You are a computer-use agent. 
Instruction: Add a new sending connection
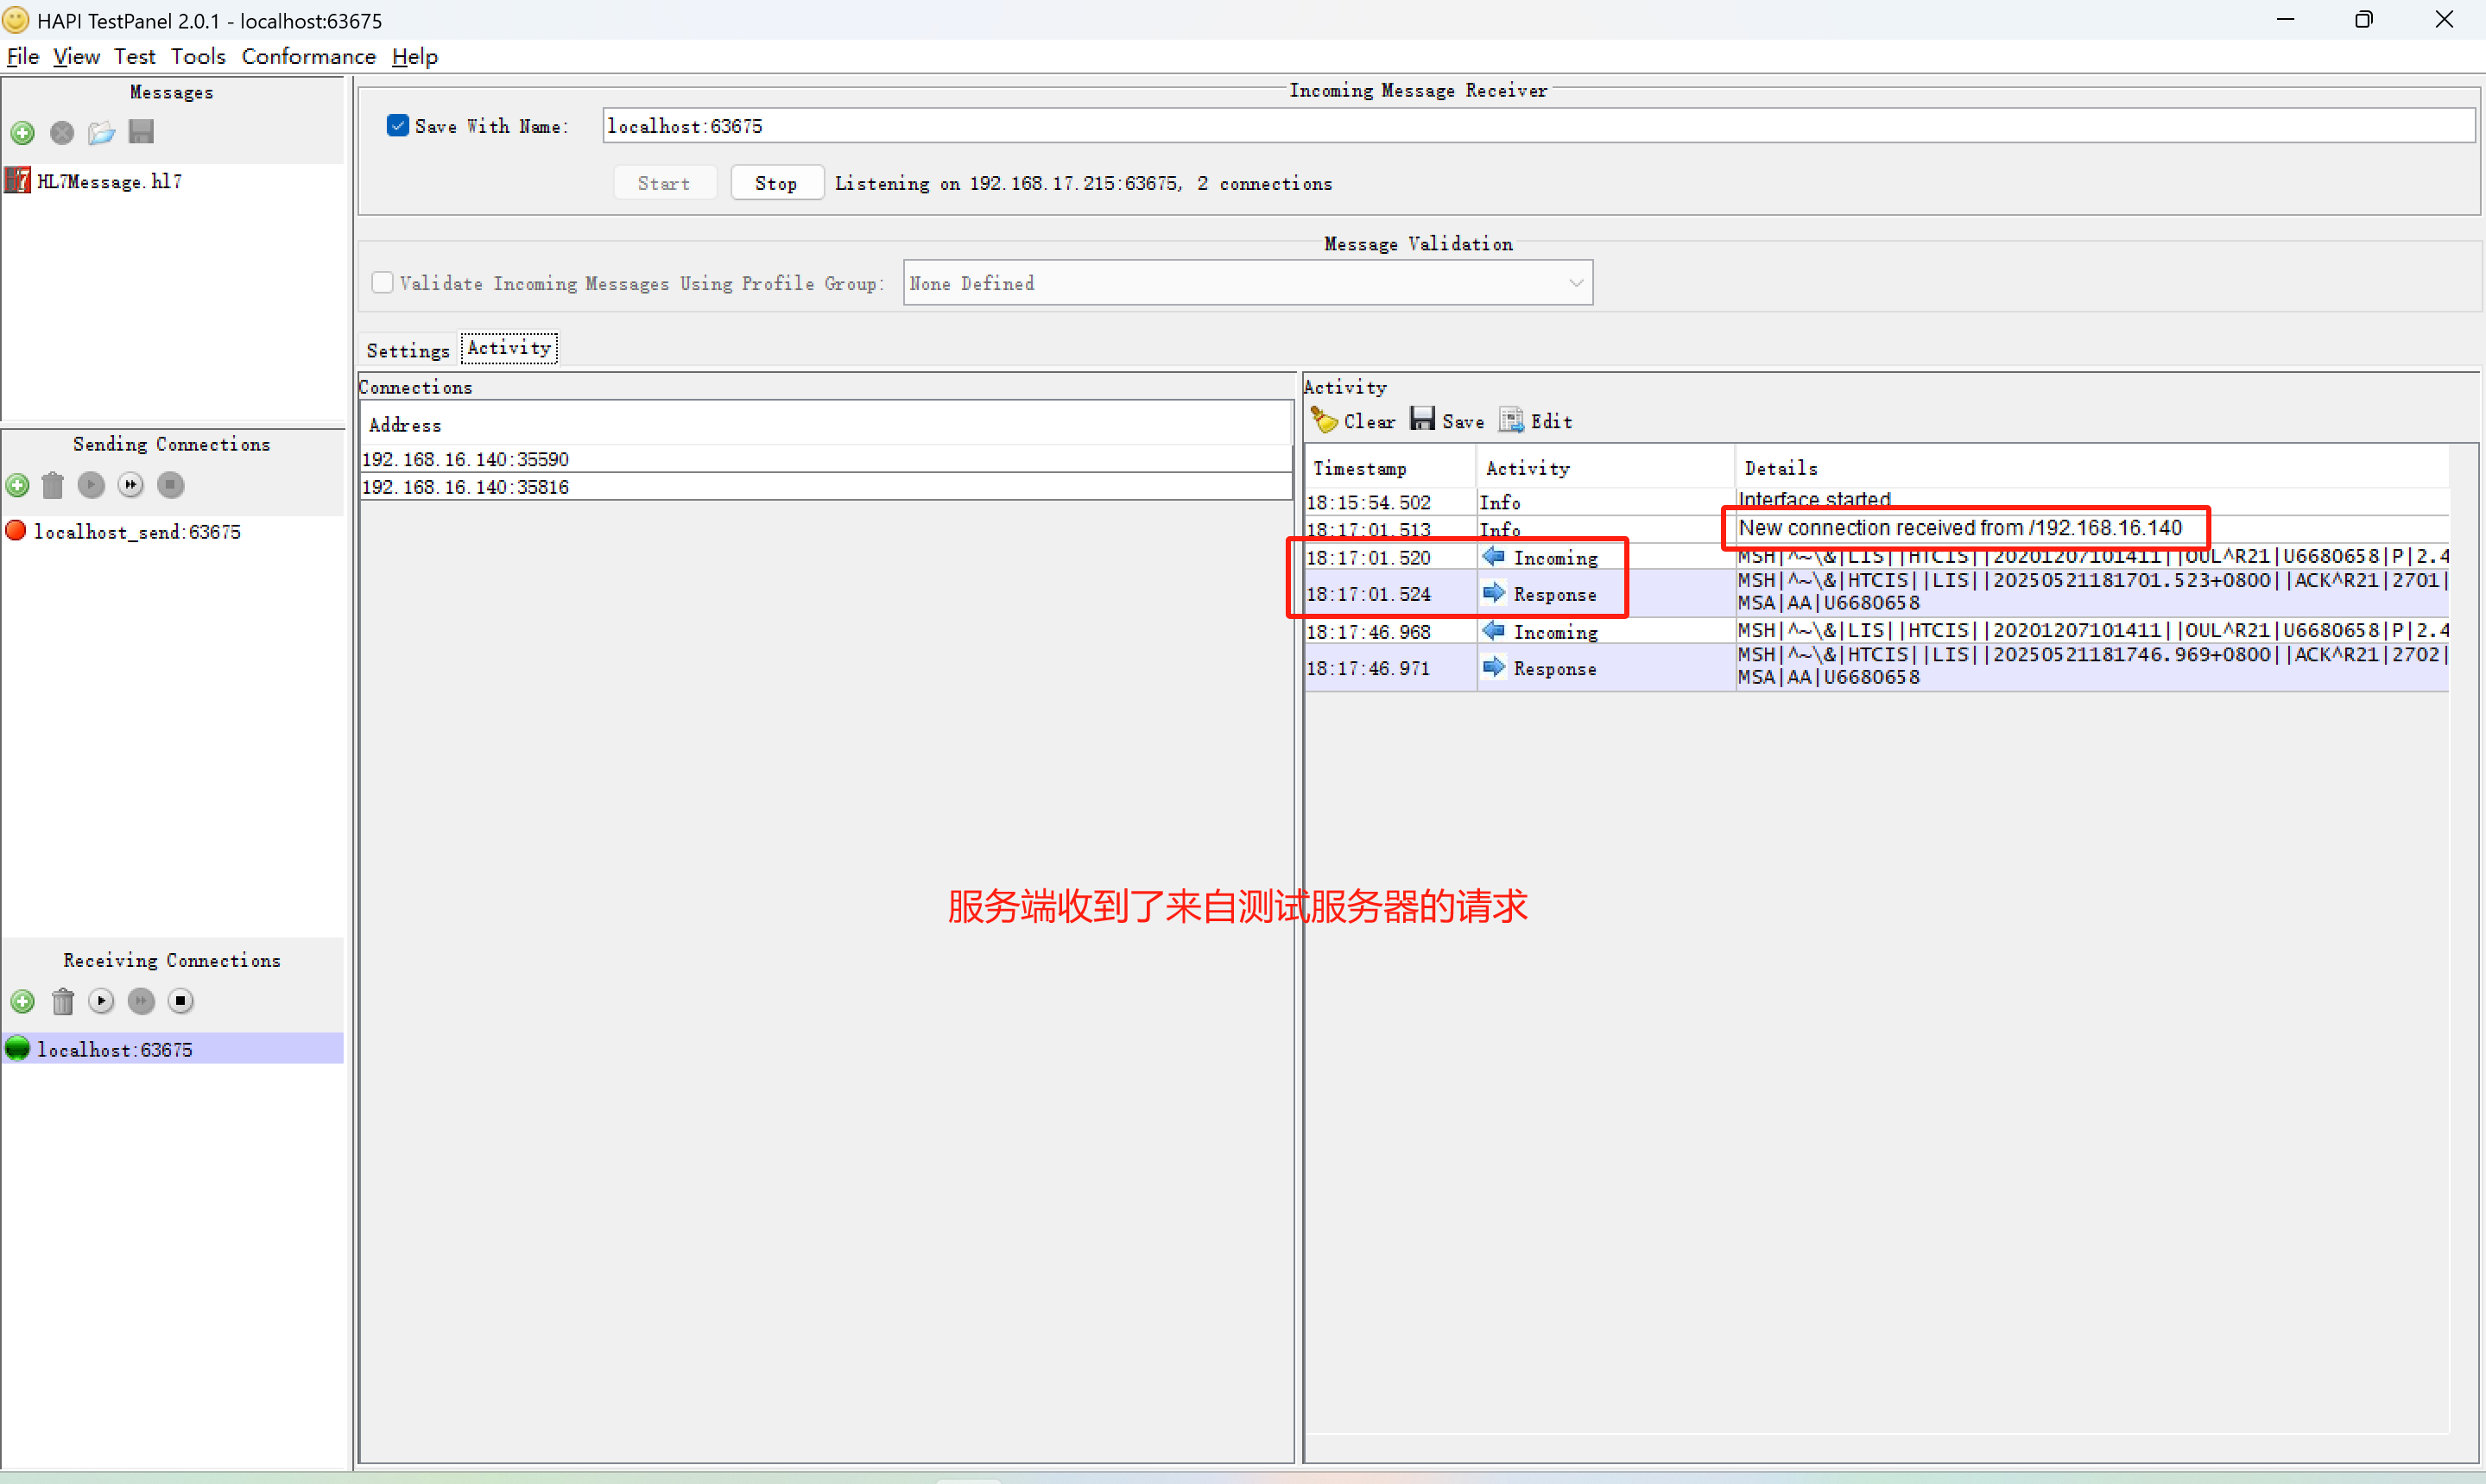pyautogui.click(x=18, y=485)
